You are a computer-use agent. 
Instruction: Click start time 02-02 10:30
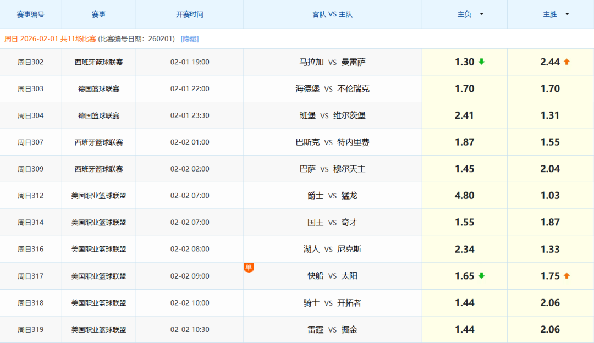(x=190, y=329)
